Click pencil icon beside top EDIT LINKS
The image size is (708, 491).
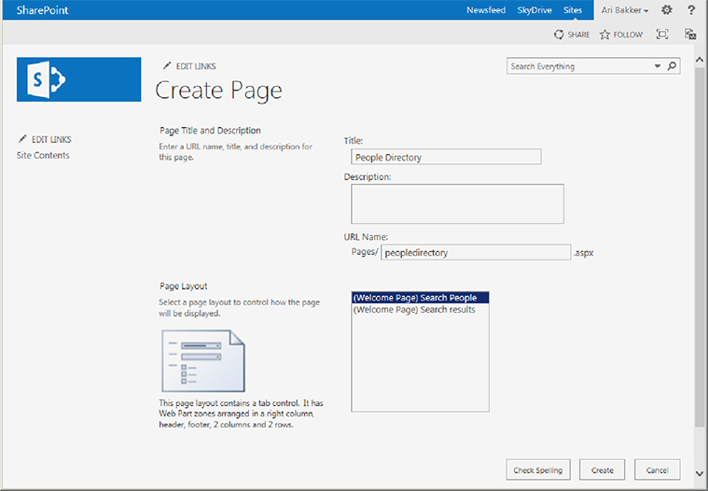[167, 66]
